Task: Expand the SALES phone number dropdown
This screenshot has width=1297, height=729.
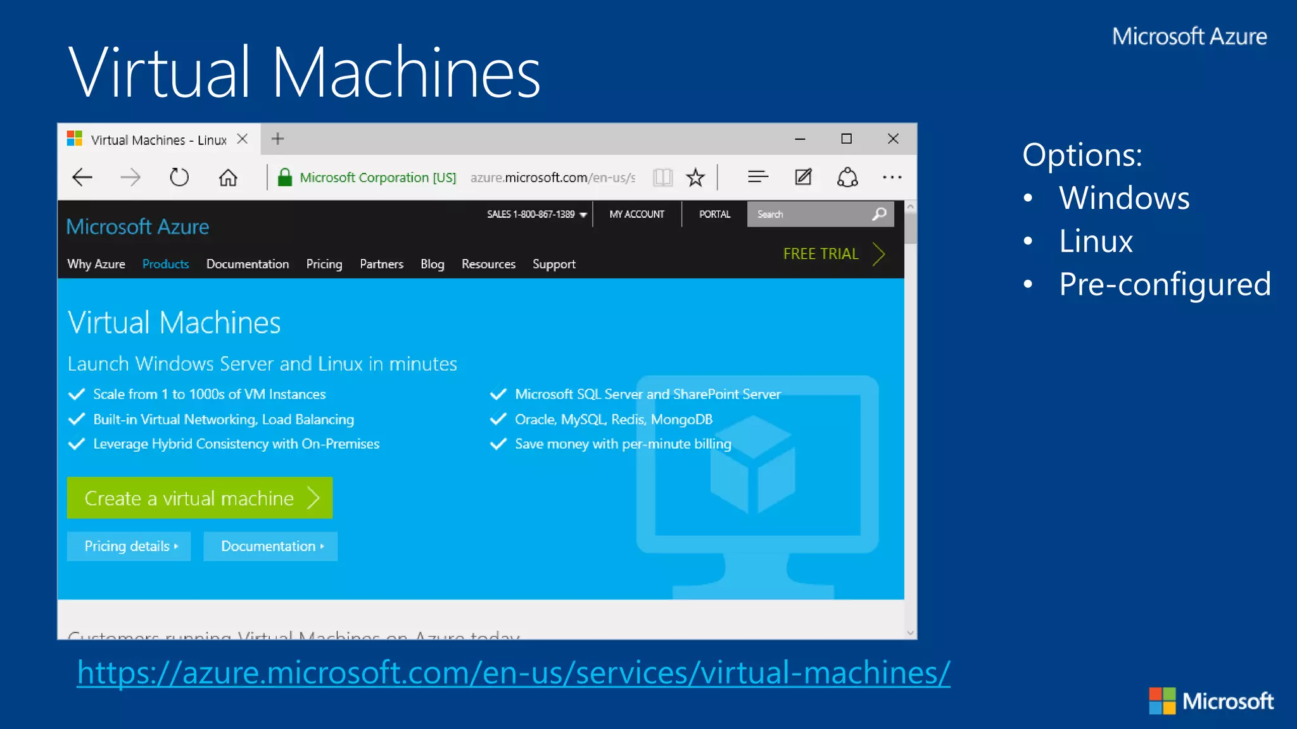Action: tap(583, 215)
